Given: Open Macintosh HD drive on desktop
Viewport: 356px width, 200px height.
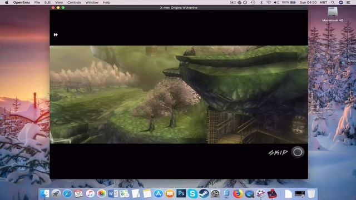Looking at the screenshot, I should tap(333, 14).
